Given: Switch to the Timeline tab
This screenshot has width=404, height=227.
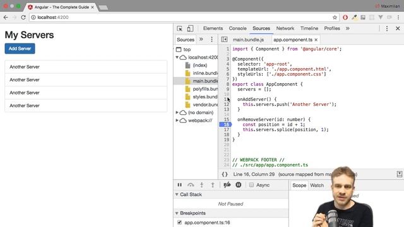Looking at the screenshot, I should [309, 28].
